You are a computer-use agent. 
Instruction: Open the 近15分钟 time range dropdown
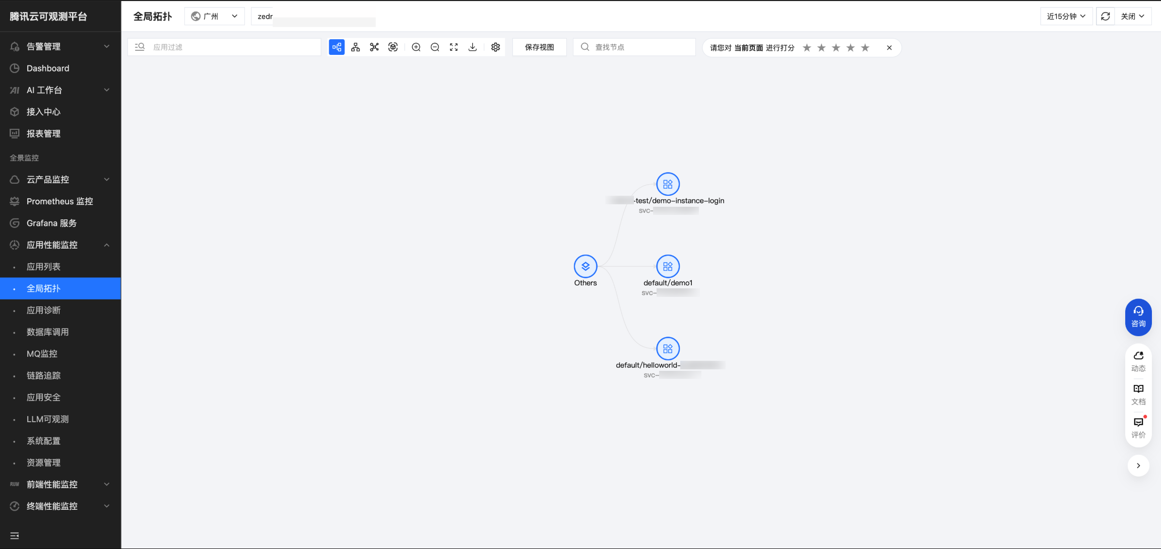click(x=1066, y=16)
